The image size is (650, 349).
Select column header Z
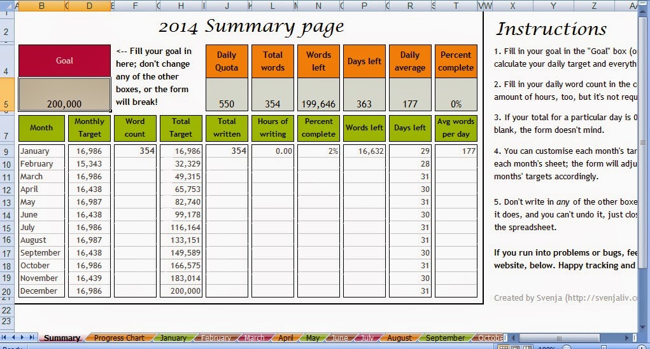point(594,6)
